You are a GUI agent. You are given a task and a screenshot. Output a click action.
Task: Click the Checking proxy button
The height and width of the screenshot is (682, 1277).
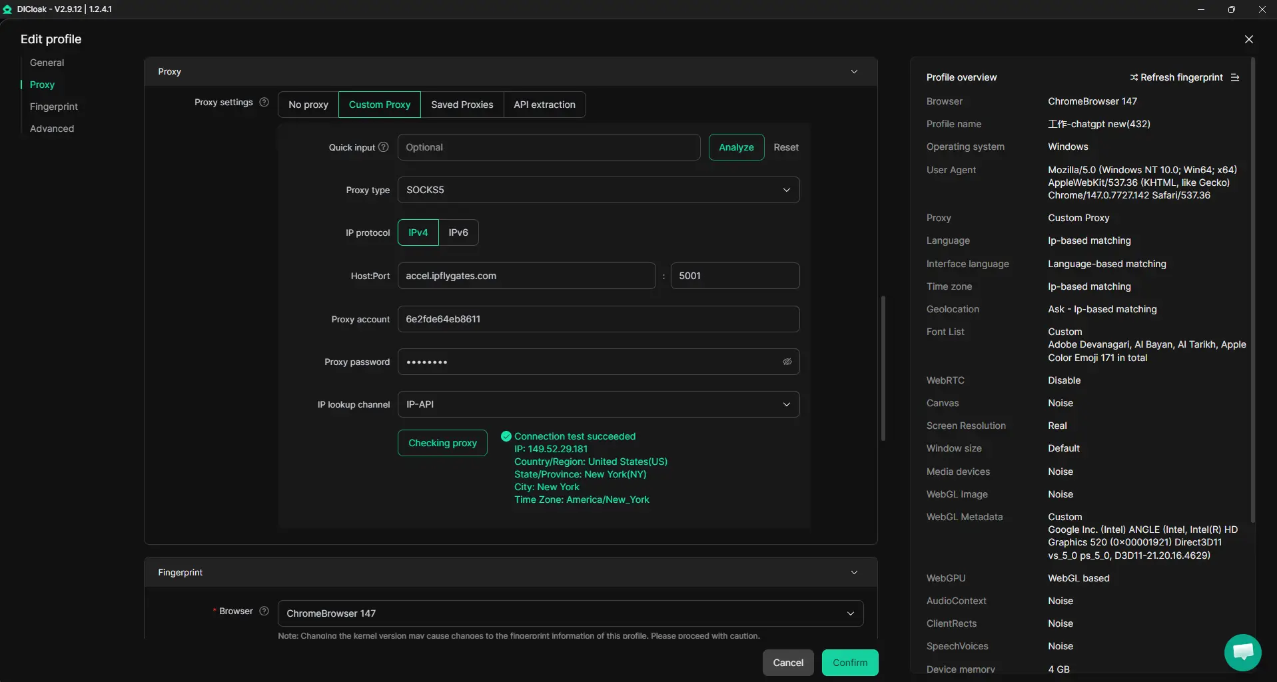442,443
